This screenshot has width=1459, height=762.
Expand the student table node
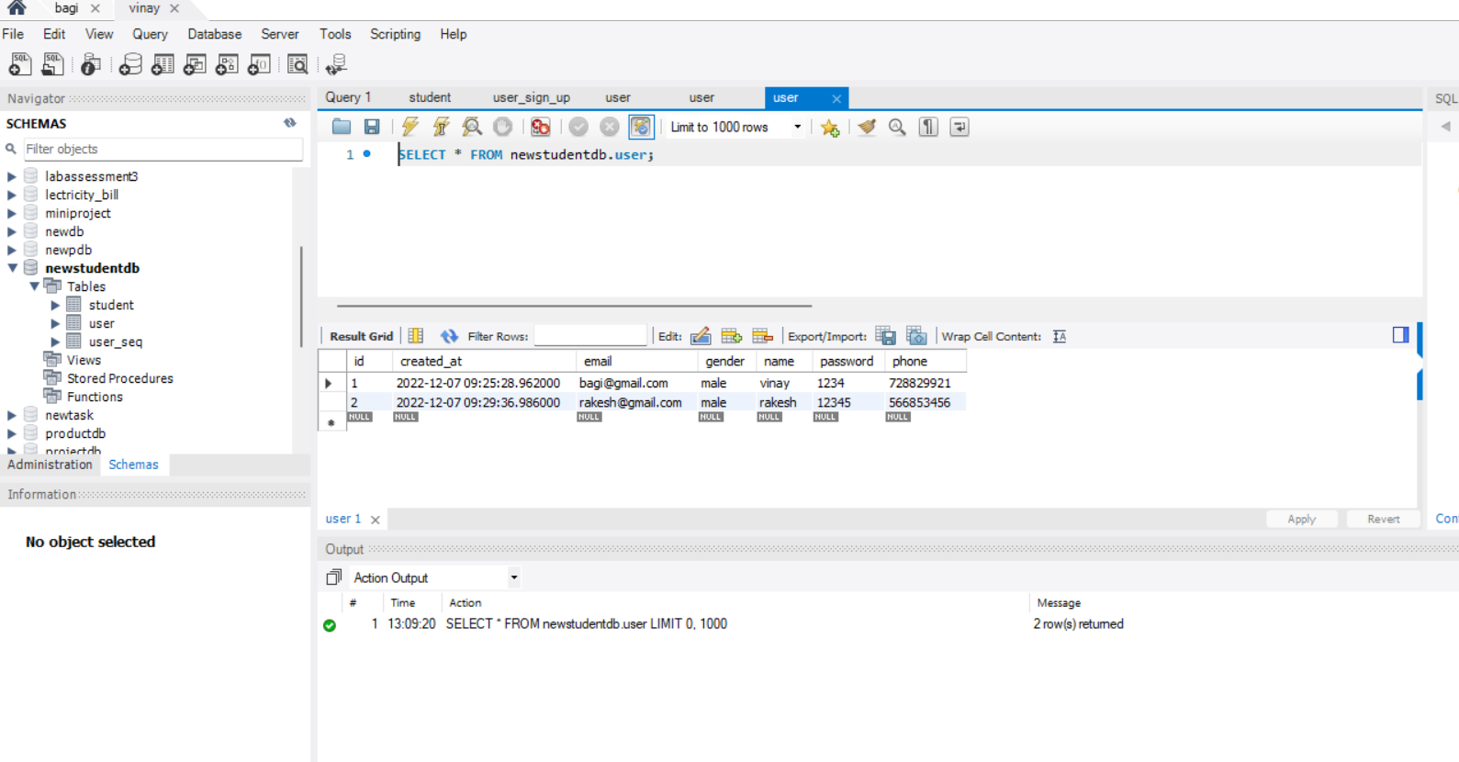click(55, 305)
